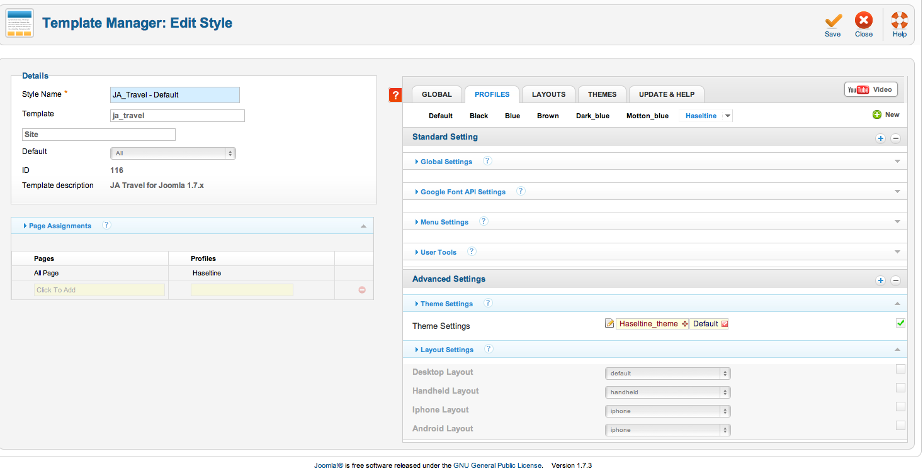Click the Site field
The width and height of the screenshot is (923, 476).
(x=99, y=135)
